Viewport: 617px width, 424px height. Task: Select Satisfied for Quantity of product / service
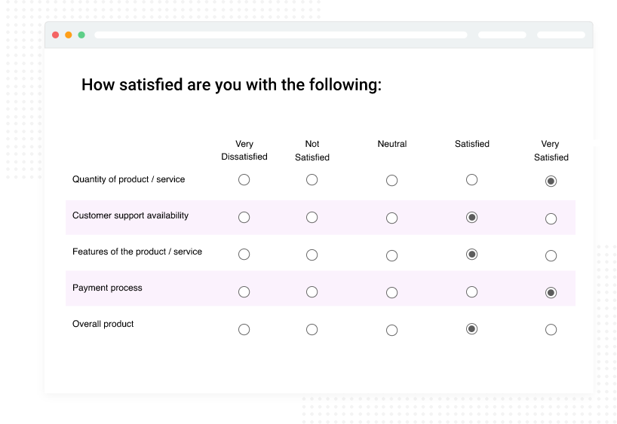point(471,180)
